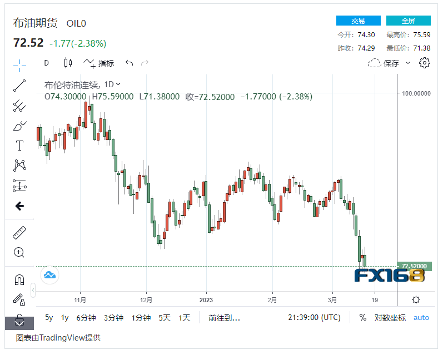Image resolution: width=443 pixels, height=350 pixels.
Task: Collapse the left drawing toolbar panel
Action: (33, 289)
